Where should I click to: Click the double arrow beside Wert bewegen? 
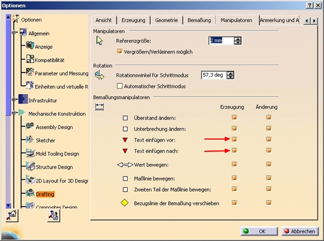pyautogui.click(x=125, y=165)
